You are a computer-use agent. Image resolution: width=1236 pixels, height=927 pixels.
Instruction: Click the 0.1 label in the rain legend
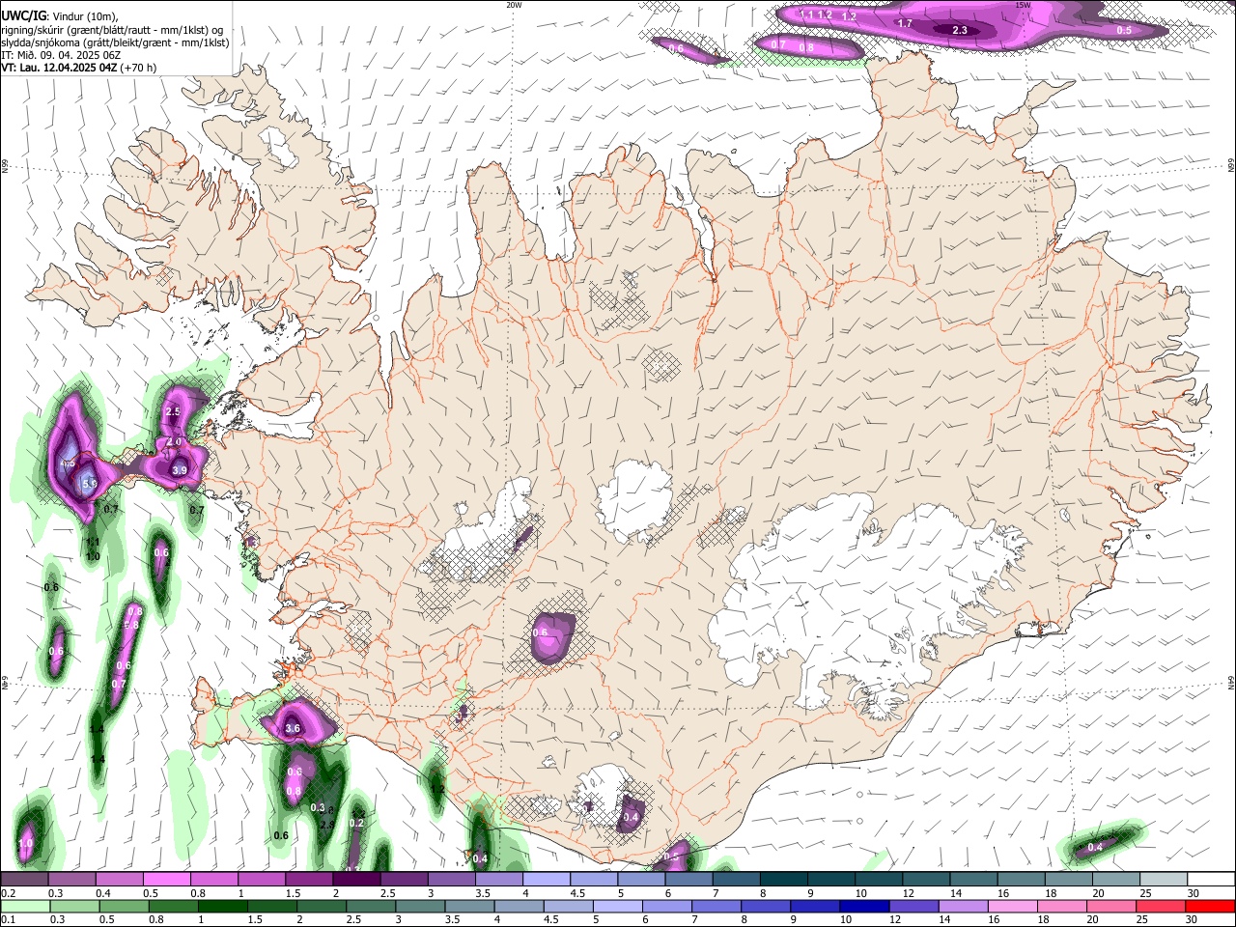pyautogui.click(x=8, y=920)
